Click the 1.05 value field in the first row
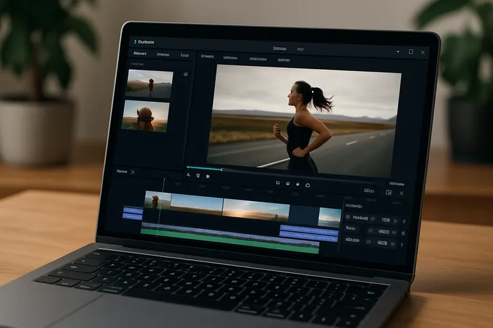Viewport: 493px width, 328px height. [x=385, y=220]
